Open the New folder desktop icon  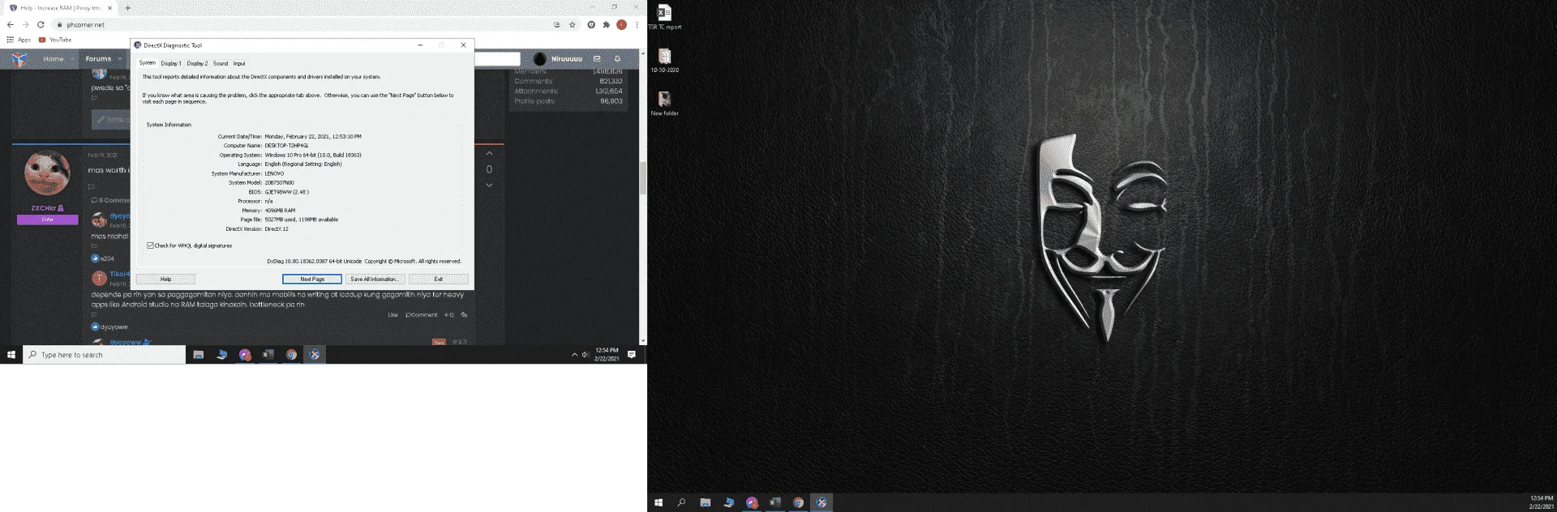point(664,104)
